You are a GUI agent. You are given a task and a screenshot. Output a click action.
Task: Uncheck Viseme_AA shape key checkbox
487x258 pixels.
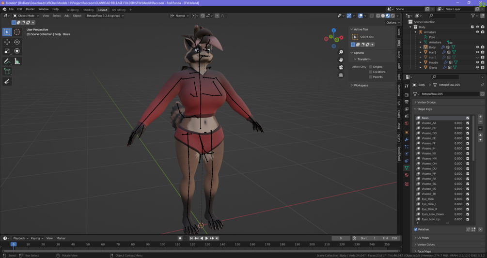pos(468,123)
